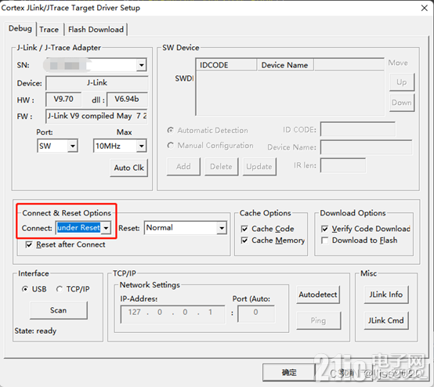Switch to the Trace tab

pyautogui.click(x=49, y=29)
